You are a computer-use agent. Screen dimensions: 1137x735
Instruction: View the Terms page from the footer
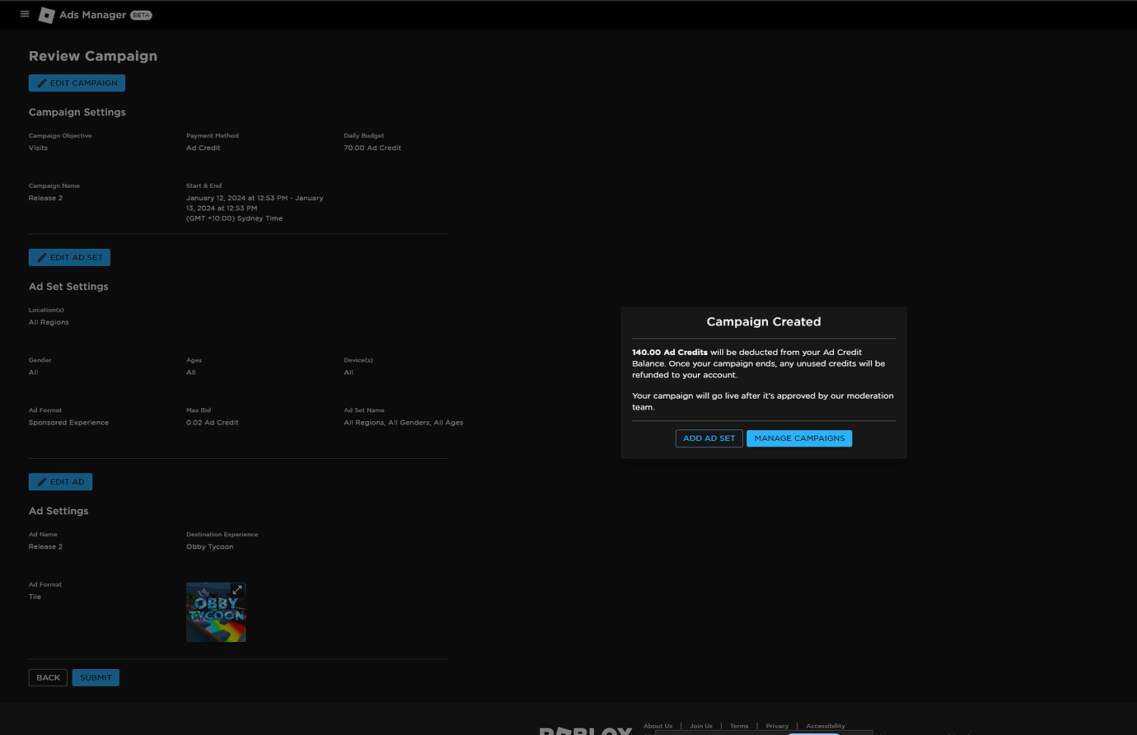click(x=738, y=725)
